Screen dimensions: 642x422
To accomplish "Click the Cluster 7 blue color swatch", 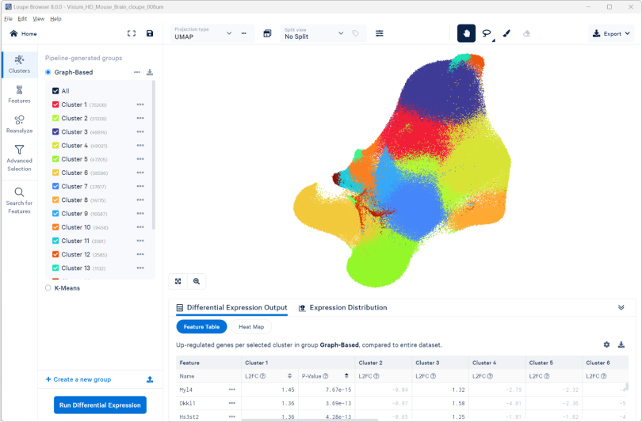I will coord(55,186).
